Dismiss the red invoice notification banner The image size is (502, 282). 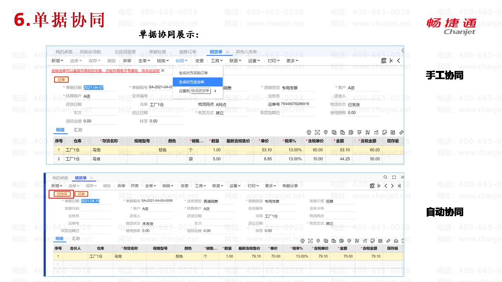click(x=163, y=70)
